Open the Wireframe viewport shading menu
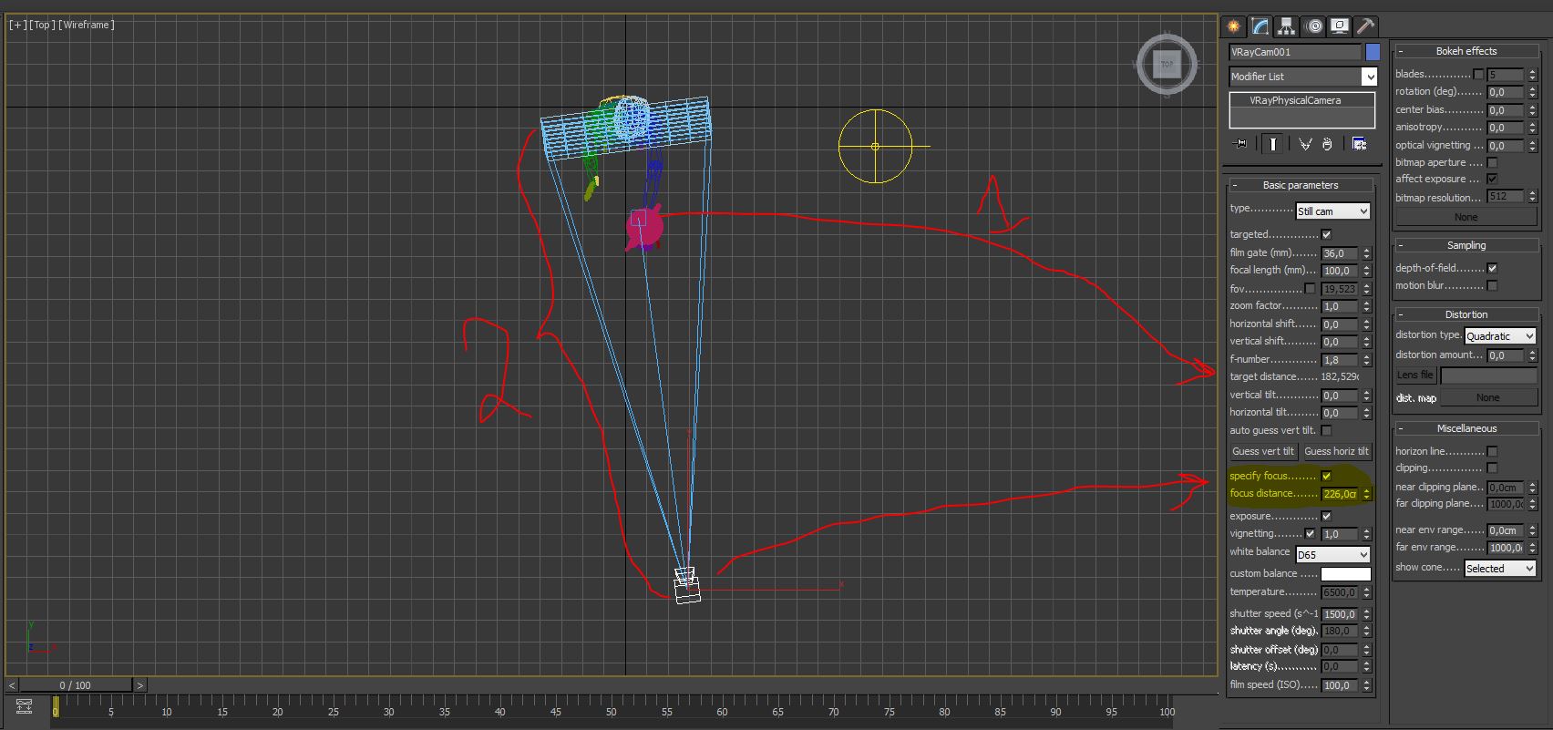The width and height of the screenshot is (1553, 730). [87, 25]
